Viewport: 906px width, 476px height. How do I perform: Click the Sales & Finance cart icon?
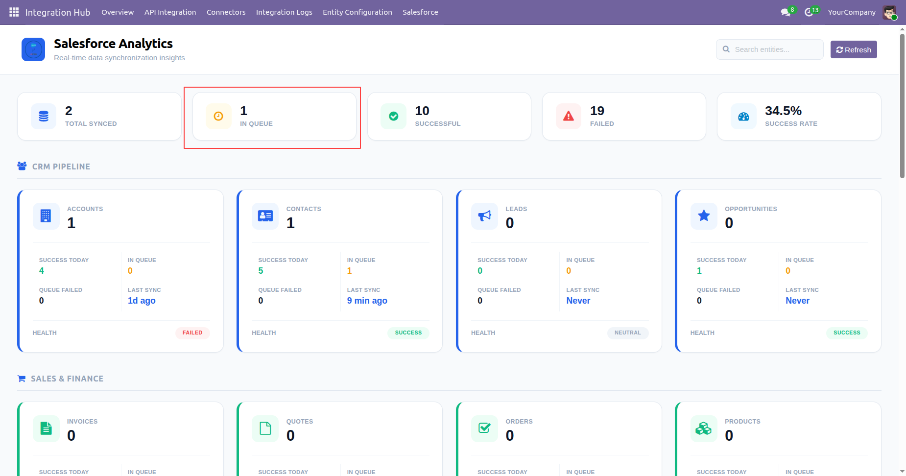(x=22, y=379)
